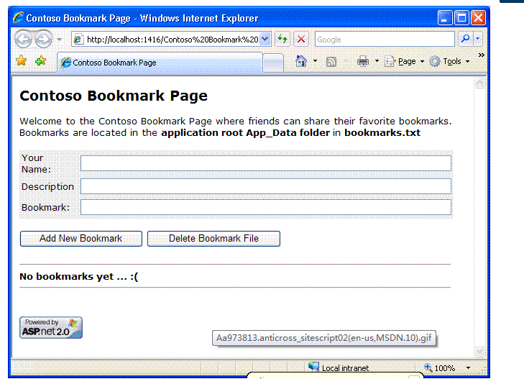524x384 pixels.
Task: Click the RSS feeds icon
Action: point(331,62)
